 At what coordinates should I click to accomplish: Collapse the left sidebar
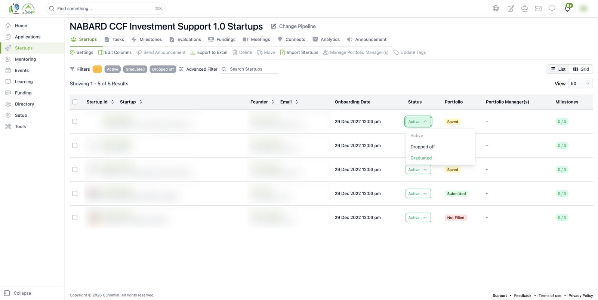click(x=18, y=293)
